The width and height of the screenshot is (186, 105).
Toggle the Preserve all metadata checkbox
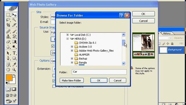(54, 86)
